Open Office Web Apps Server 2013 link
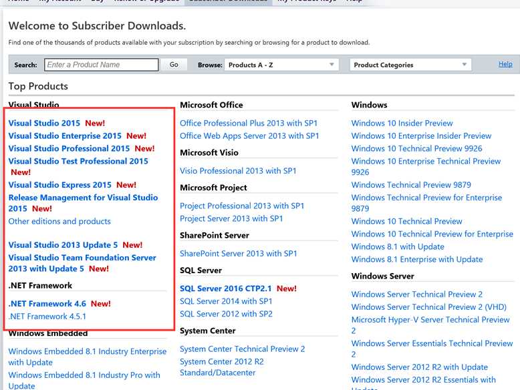This screenshot has width=520, height=390. 249,136
